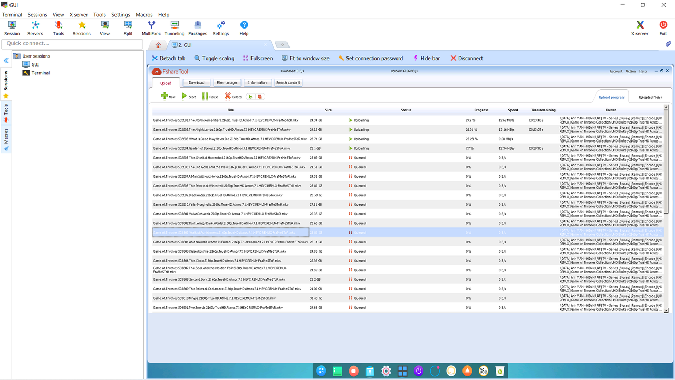Open the Macros menu
Image resolution: width=675 pixels, height=380 pixels.
144,15
